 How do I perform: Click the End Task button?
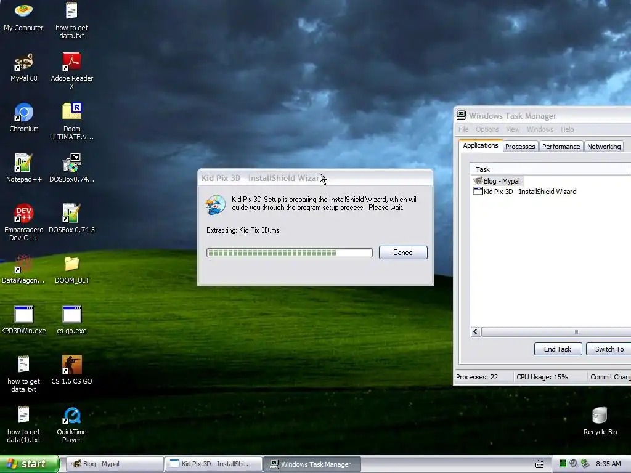(x=558, y=349)
